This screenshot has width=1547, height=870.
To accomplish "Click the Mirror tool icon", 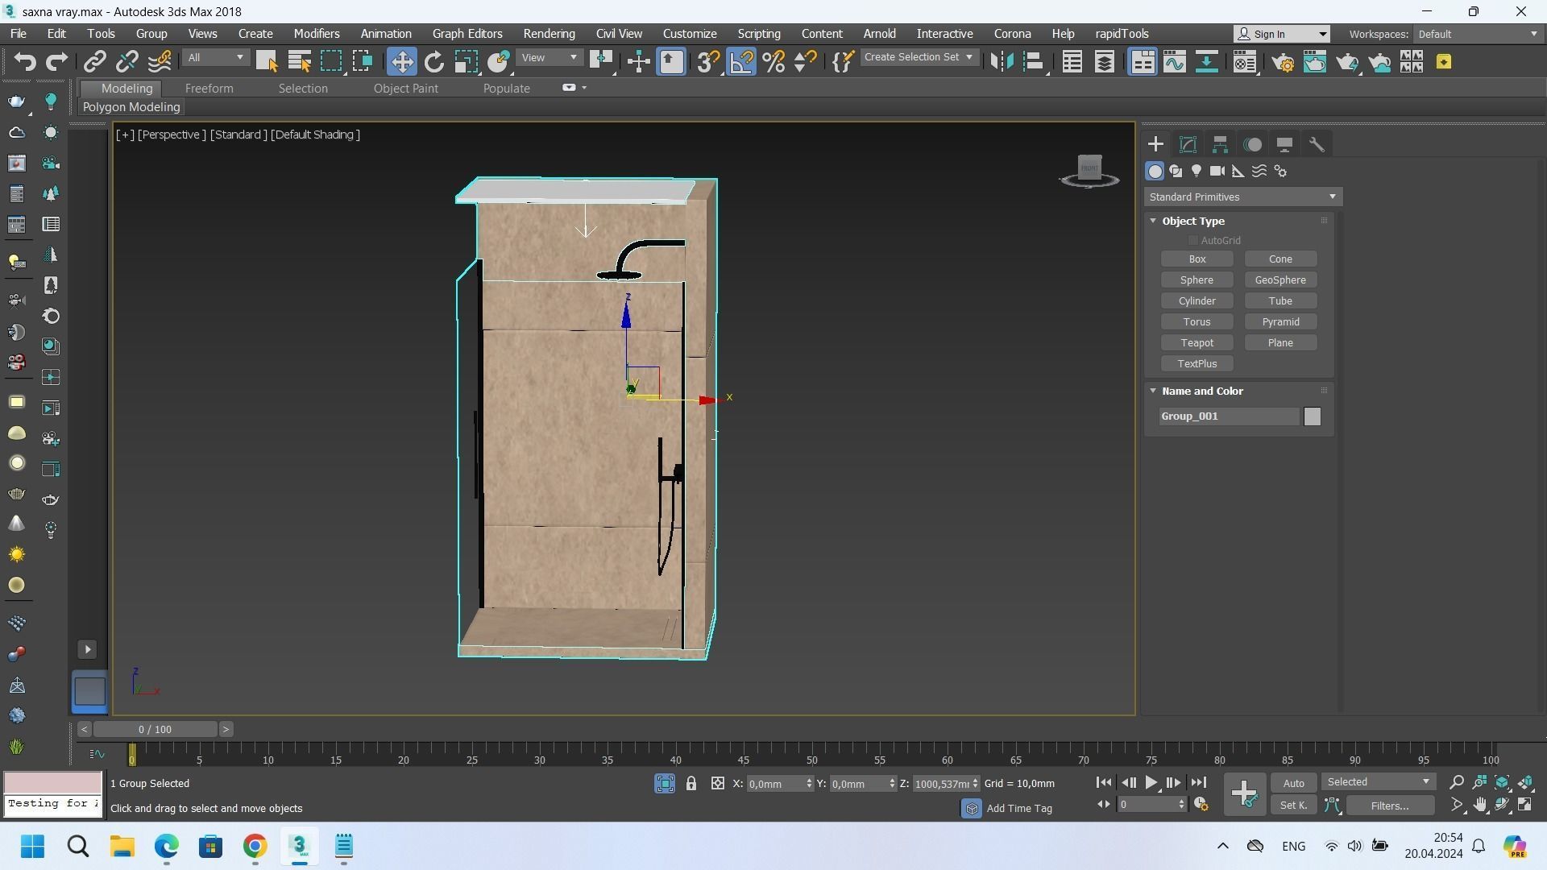I will (x=1002, y=62).
